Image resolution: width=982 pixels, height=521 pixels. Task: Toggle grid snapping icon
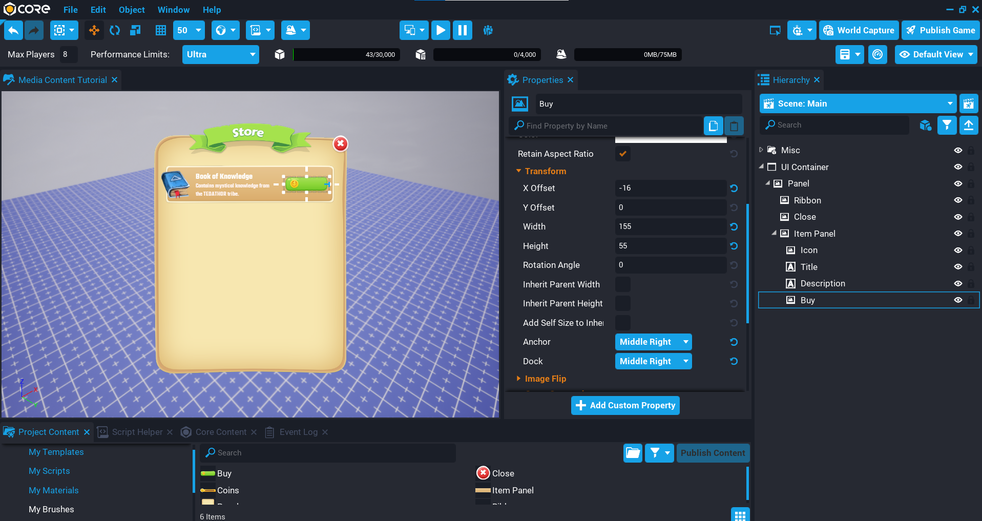pyautogui.click(x=161, y=31)
